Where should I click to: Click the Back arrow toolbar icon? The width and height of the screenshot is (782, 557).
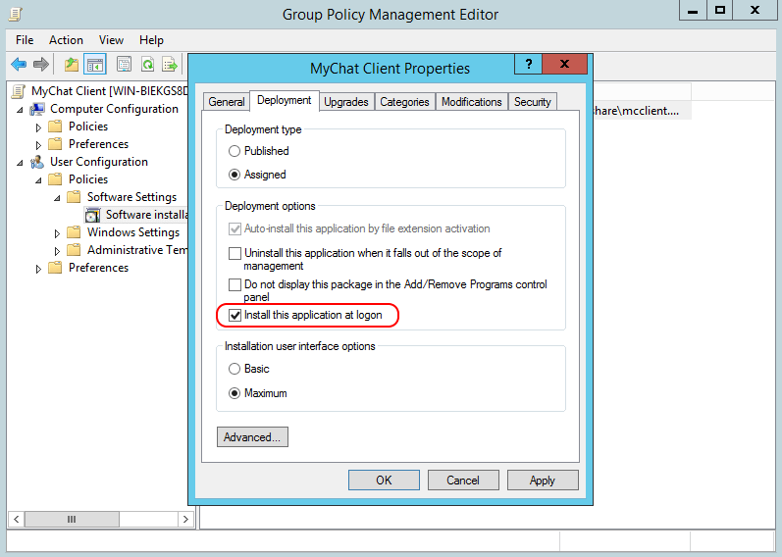pos(19,65)
